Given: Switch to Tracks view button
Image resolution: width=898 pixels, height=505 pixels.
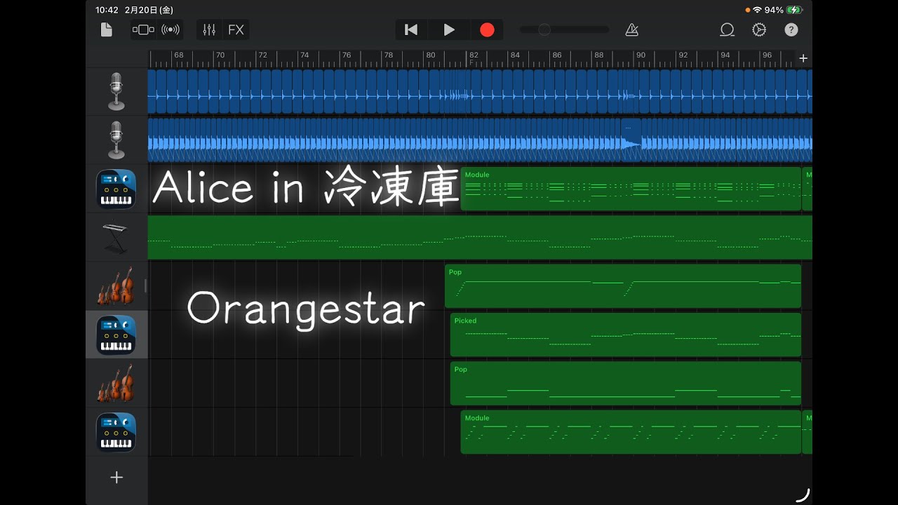Looking at the screenshot, I should pyautogui.click(x=143, y=29).
